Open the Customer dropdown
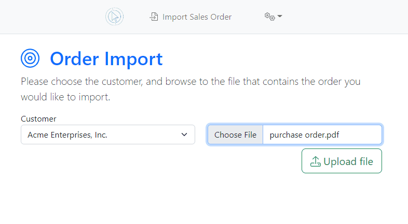This screenshot has width=408, height=224. pyautogui.click(x=108, y=135)
